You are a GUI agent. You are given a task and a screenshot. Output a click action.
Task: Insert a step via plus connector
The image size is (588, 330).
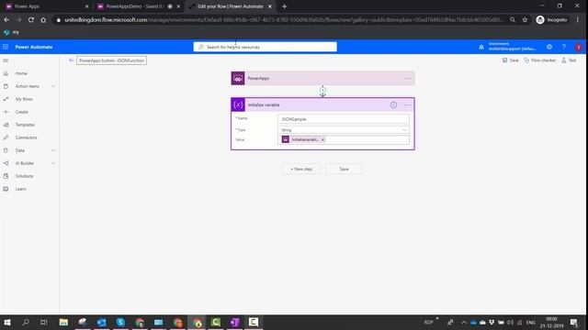point(322,90)
